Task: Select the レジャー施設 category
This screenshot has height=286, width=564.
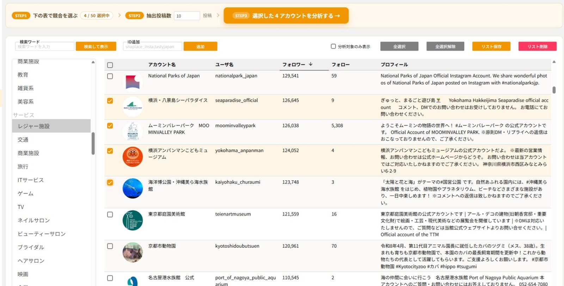Action: point(51,126)
